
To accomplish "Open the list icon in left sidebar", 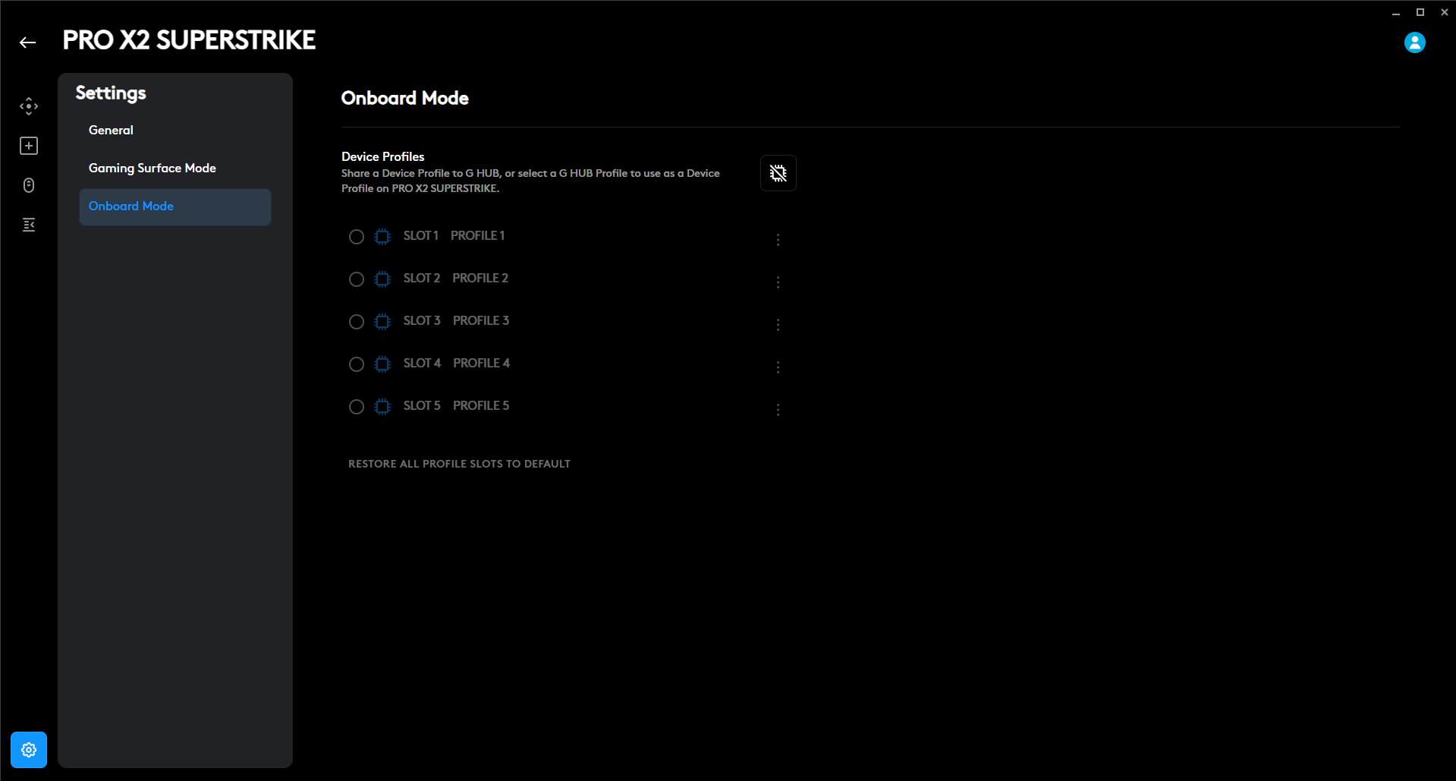I will [x=29, y=225].
